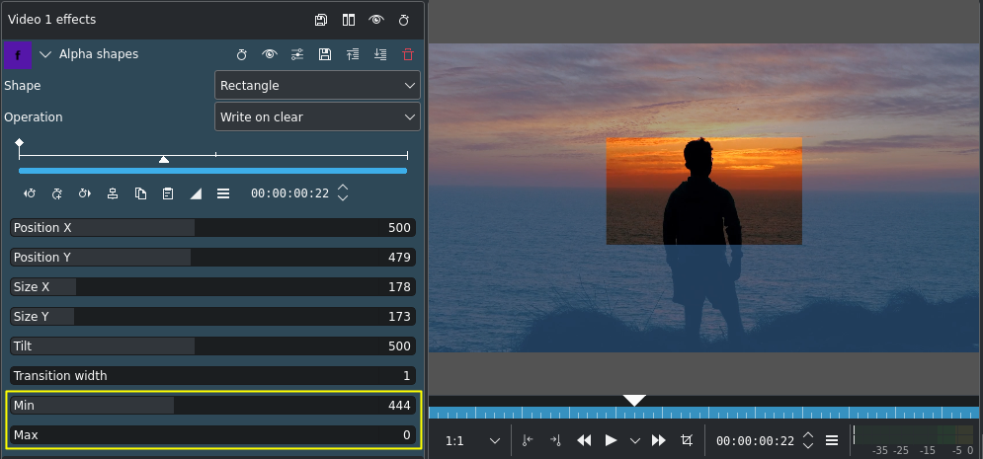The image size is (983, 459).
Task: Toggle the monitor edit mode crop icon
Action: tap(687, 441)
